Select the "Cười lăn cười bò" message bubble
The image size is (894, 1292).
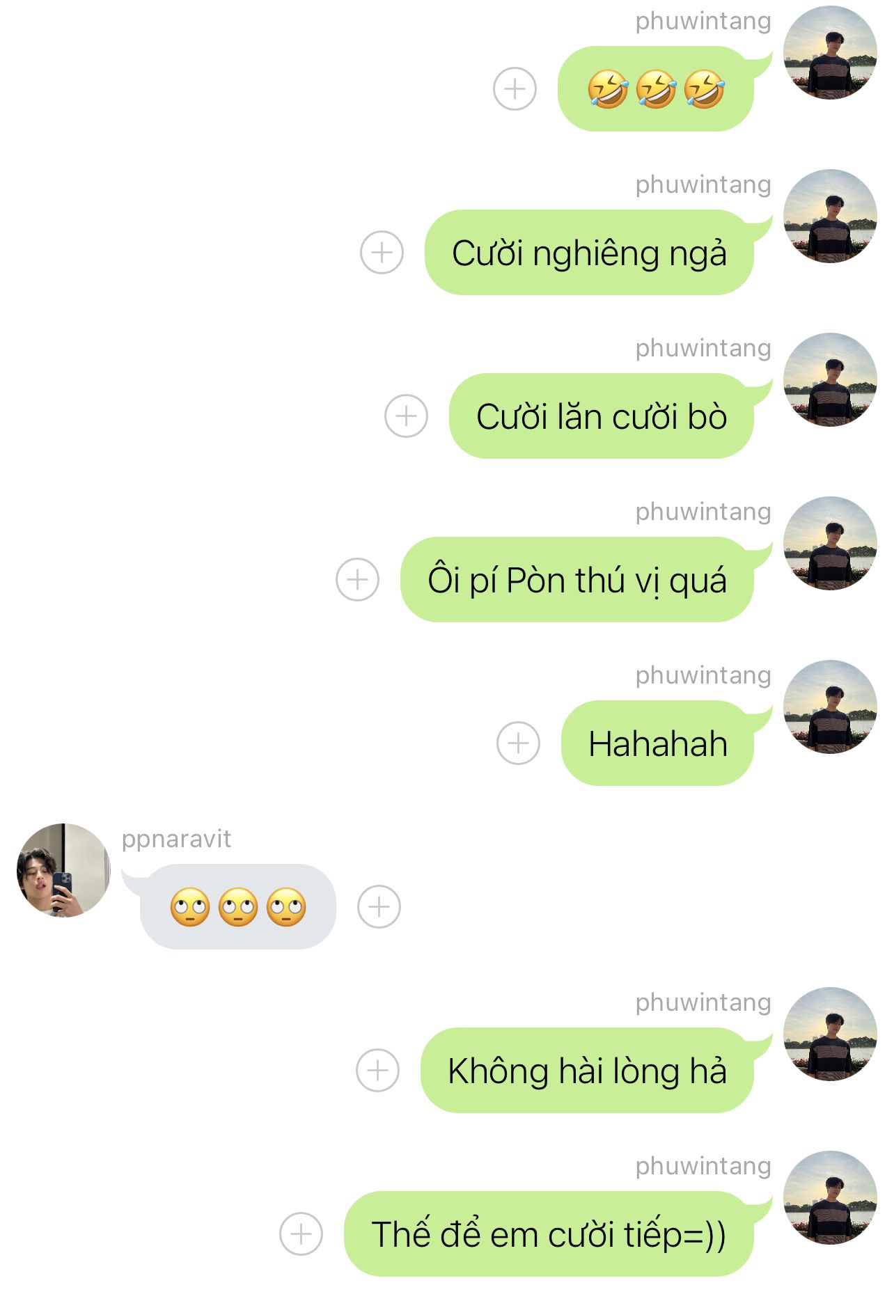coord(602,416)
